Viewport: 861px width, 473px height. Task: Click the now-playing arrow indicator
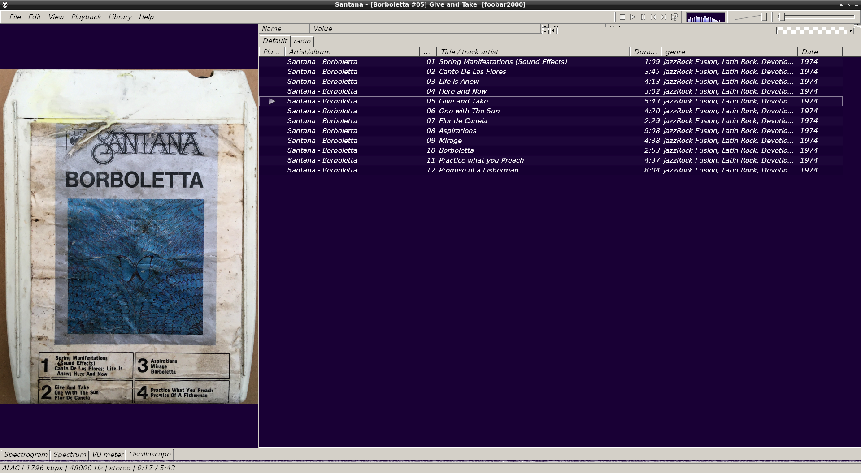click(x=272, y=102)
